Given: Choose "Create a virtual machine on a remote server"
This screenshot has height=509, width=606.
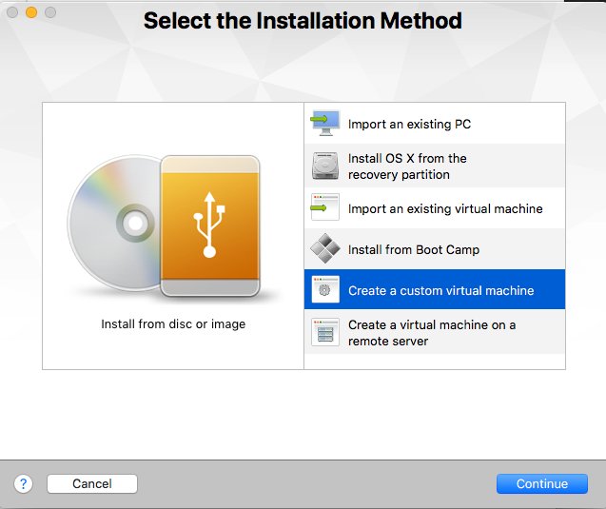Looking at the screenshot, I should click(x=432, y=332).
